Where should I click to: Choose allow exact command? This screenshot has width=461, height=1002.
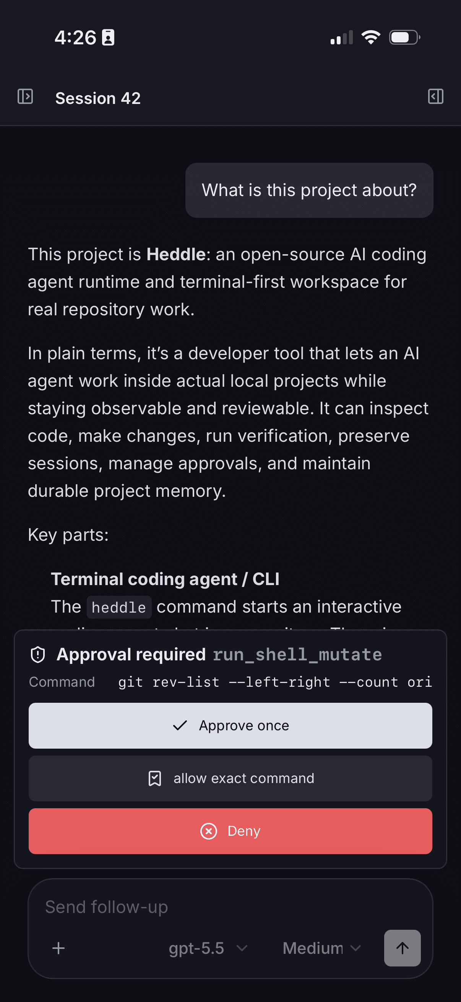(x=230, y=778)
